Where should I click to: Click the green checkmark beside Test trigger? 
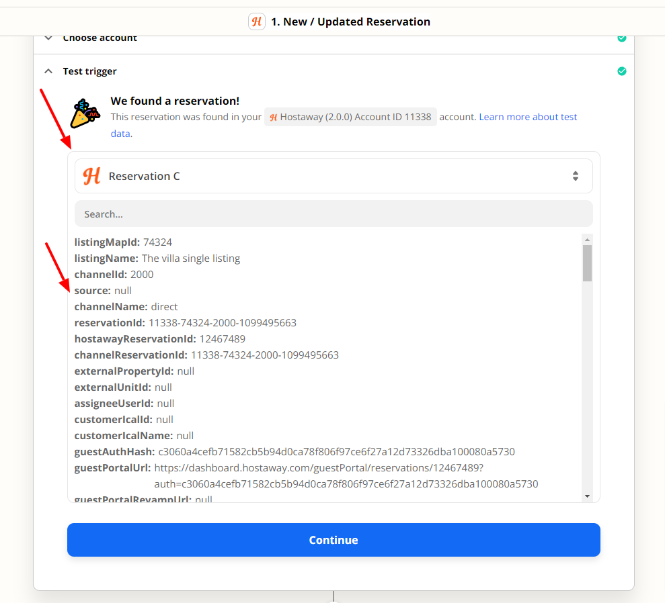click(622, 71)
